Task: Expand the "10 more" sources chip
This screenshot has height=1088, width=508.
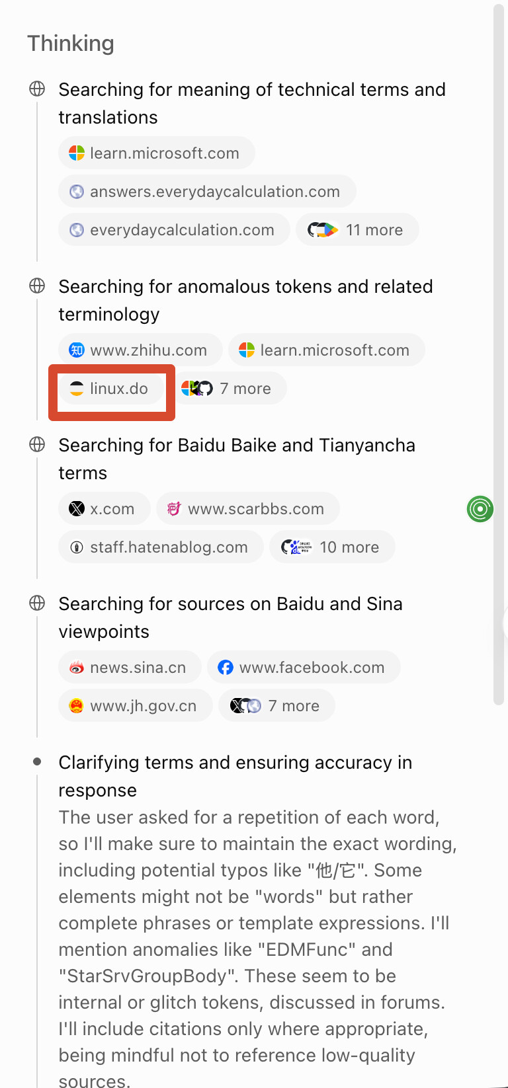Action: [x=332, y=547]
